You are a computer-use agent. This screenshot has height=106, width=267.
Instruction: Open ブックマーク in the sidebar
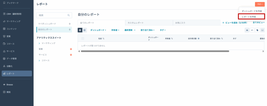(13, 3)
